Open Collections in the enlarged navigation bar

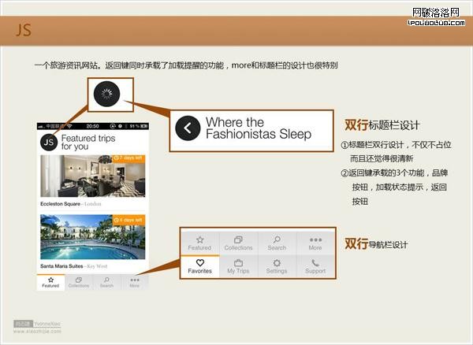click(x=238, y=242)
